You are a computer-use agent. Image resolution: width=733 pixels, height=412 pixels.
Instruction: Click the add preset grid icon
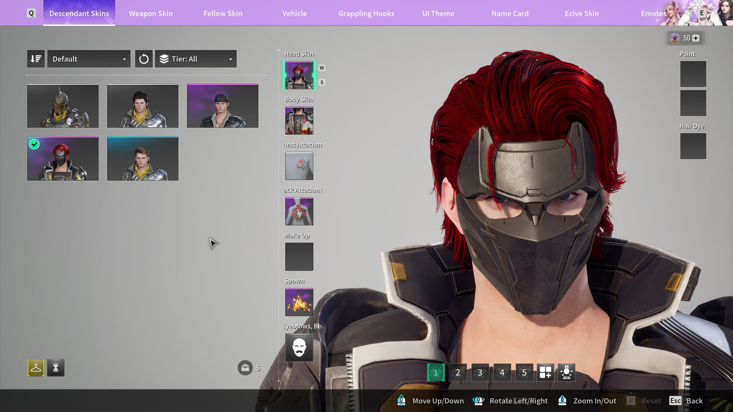(546, 373)
